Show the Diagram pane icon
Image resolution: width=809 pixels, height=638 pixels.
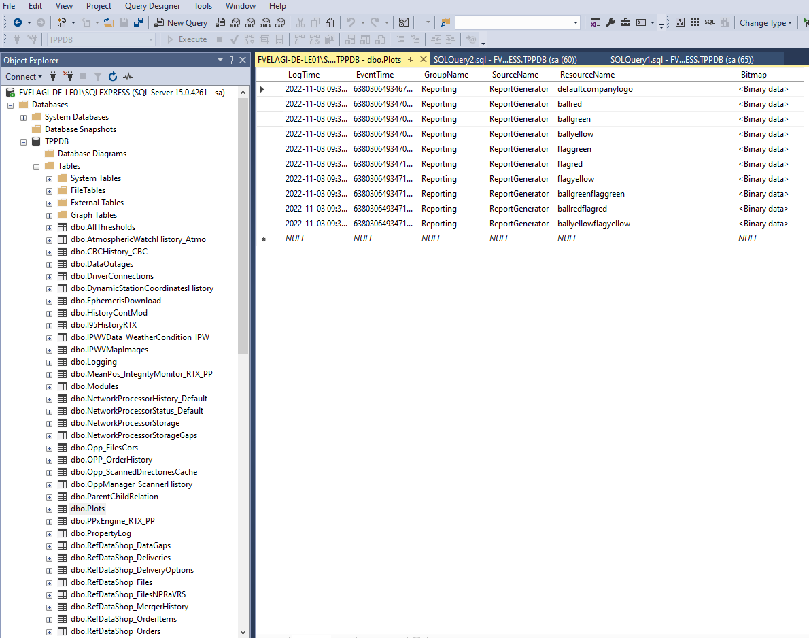coord(679,22)
